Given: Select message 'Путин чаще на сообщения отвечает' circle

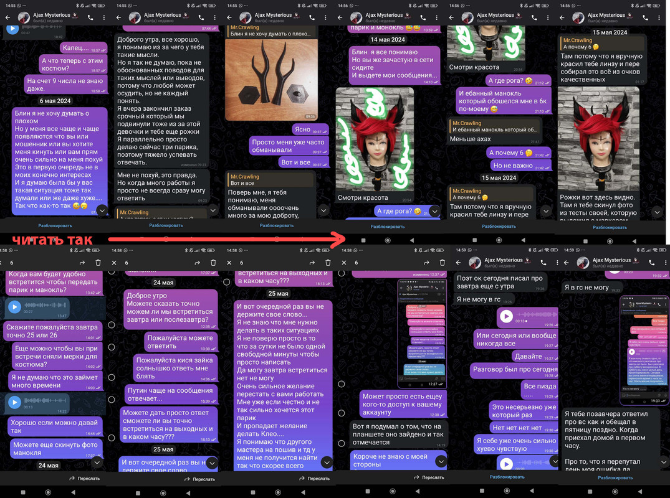Looking at the screenshot, I should coord(112,400).
